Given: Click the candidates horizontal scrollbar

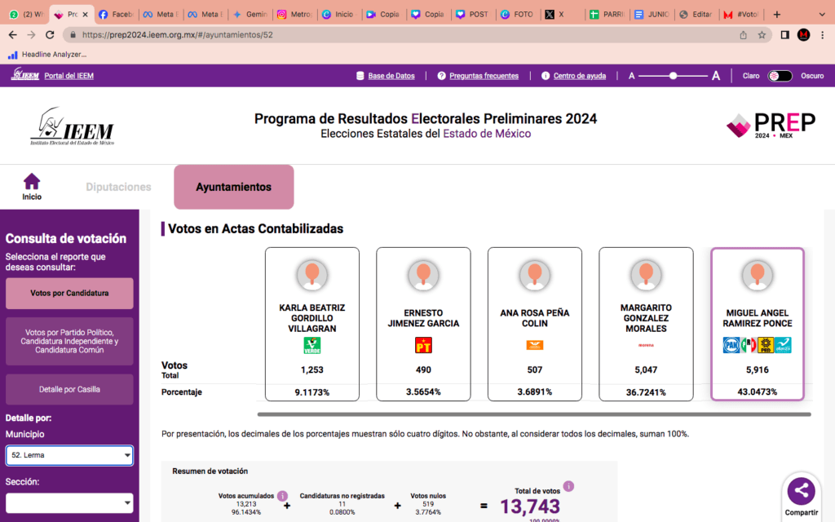Looking at the screenshot, I should click(534, 414).
